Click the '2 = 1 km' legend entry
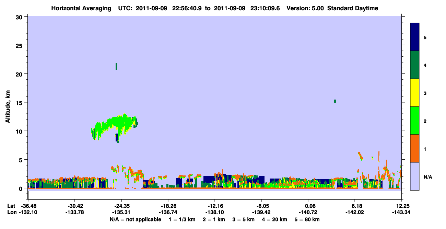The width and height of the screenshot is (446, 229). coord(214,219)
